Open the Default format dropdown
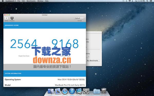Viewport: 154px width, 96px height. click(80, 18)
